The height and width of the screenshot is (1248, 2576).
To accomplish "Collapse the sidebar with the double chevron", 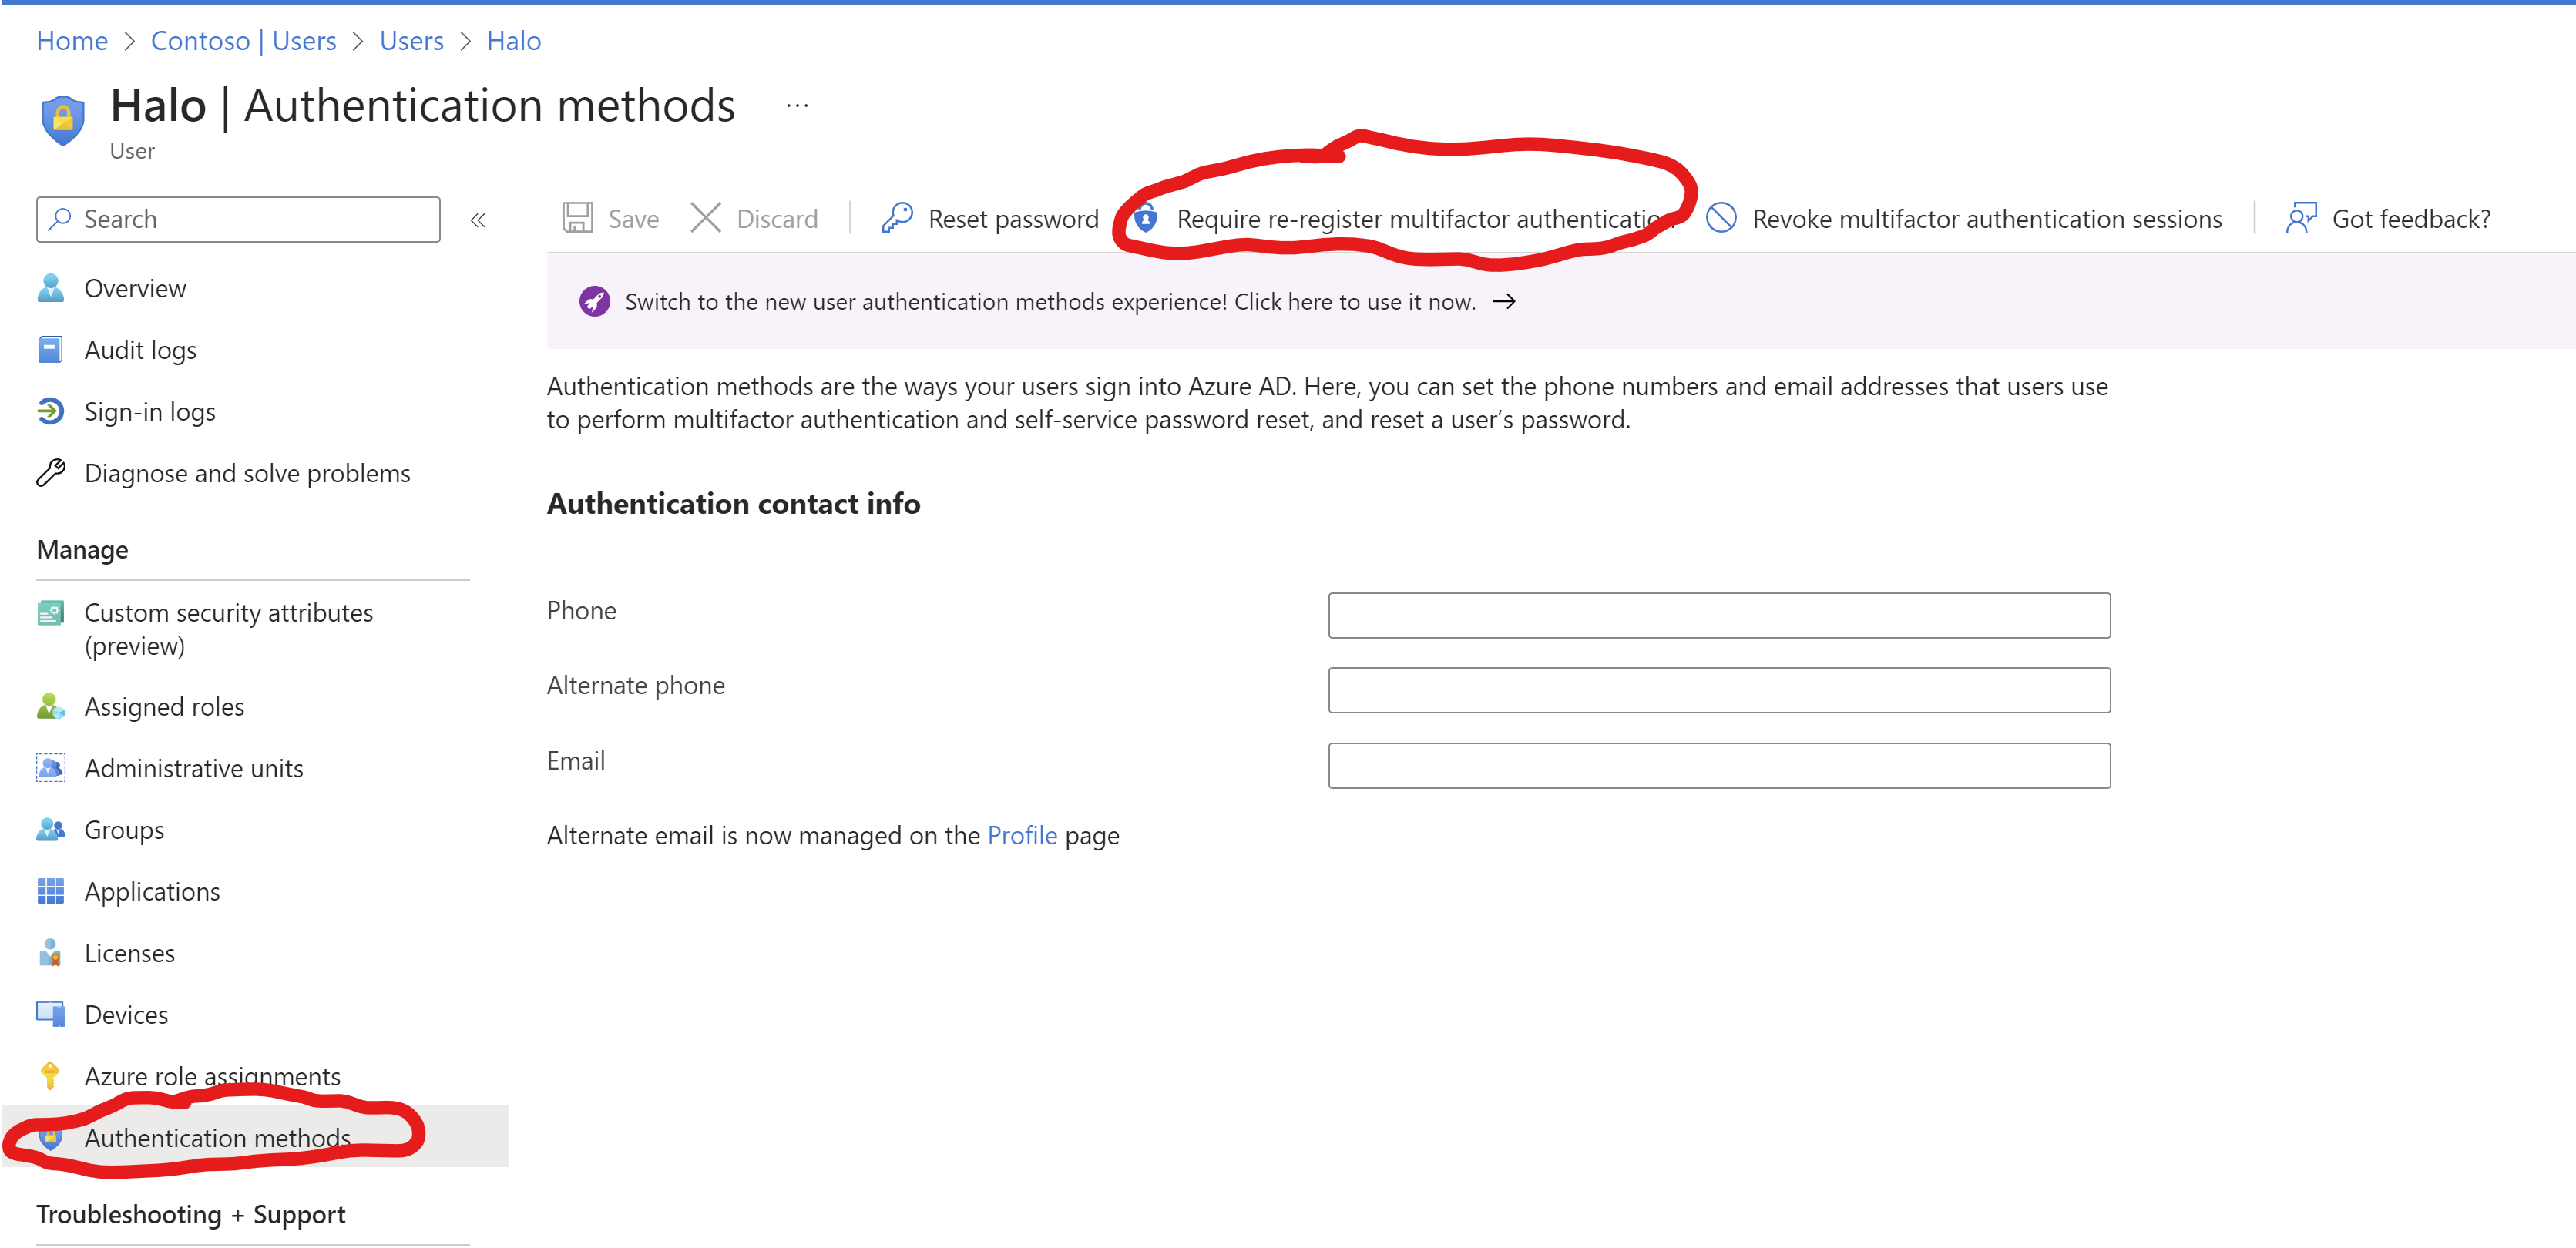I will click(x=478, y=220).
